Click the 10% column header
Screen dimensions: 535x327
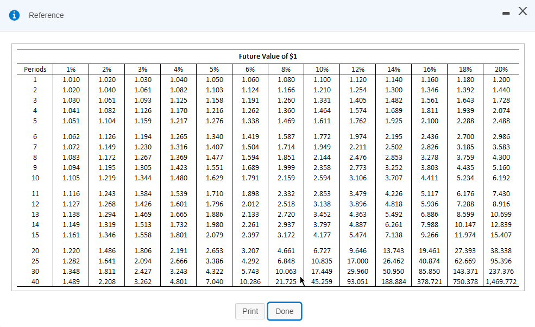pyautogui.click(x=322, y=69)
